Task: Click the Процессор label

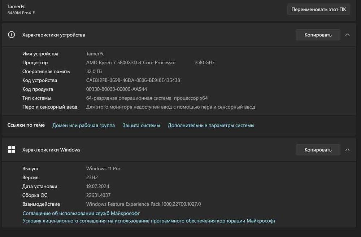Action: [x=35, y=62]
